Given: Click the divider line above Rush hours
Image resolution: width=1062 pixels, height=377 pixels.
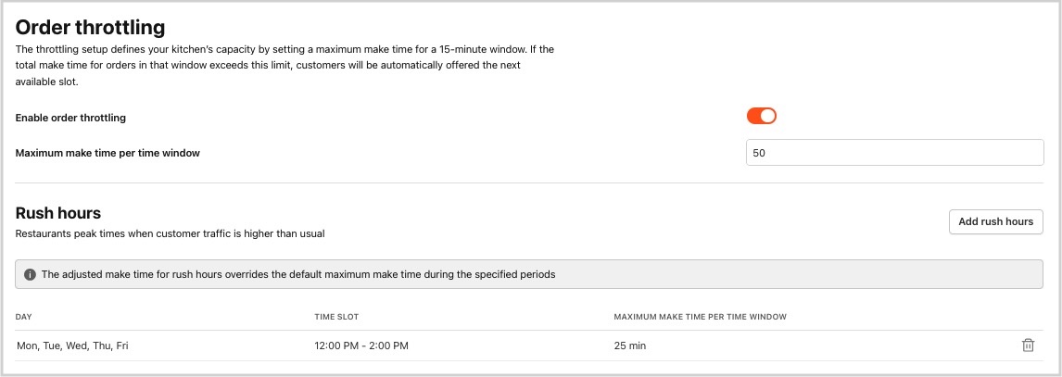Looking at the screenshot, I should click(529, 182).
